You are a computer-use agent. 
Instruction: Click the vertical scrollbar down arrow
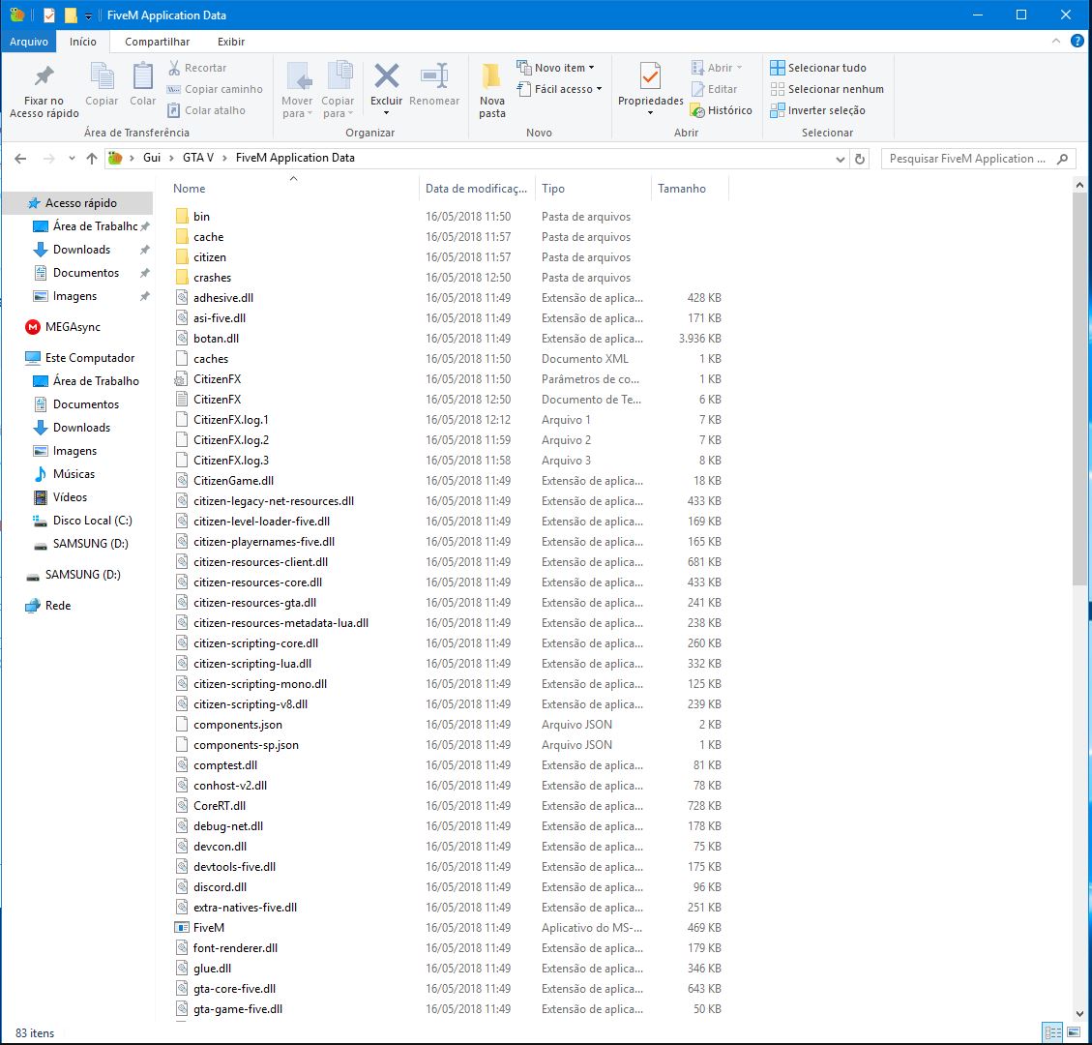1078,1013
